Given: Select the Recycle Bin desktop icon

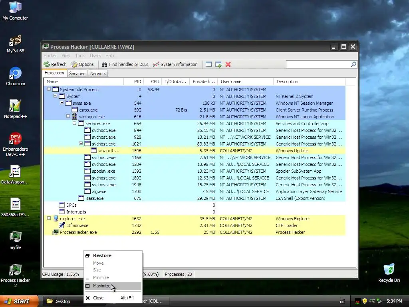Looking at the screenshot, I should (389, 273).
